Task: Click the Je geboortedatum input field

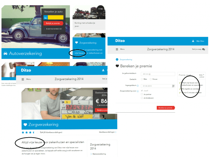Action: (x=158, y=74)
